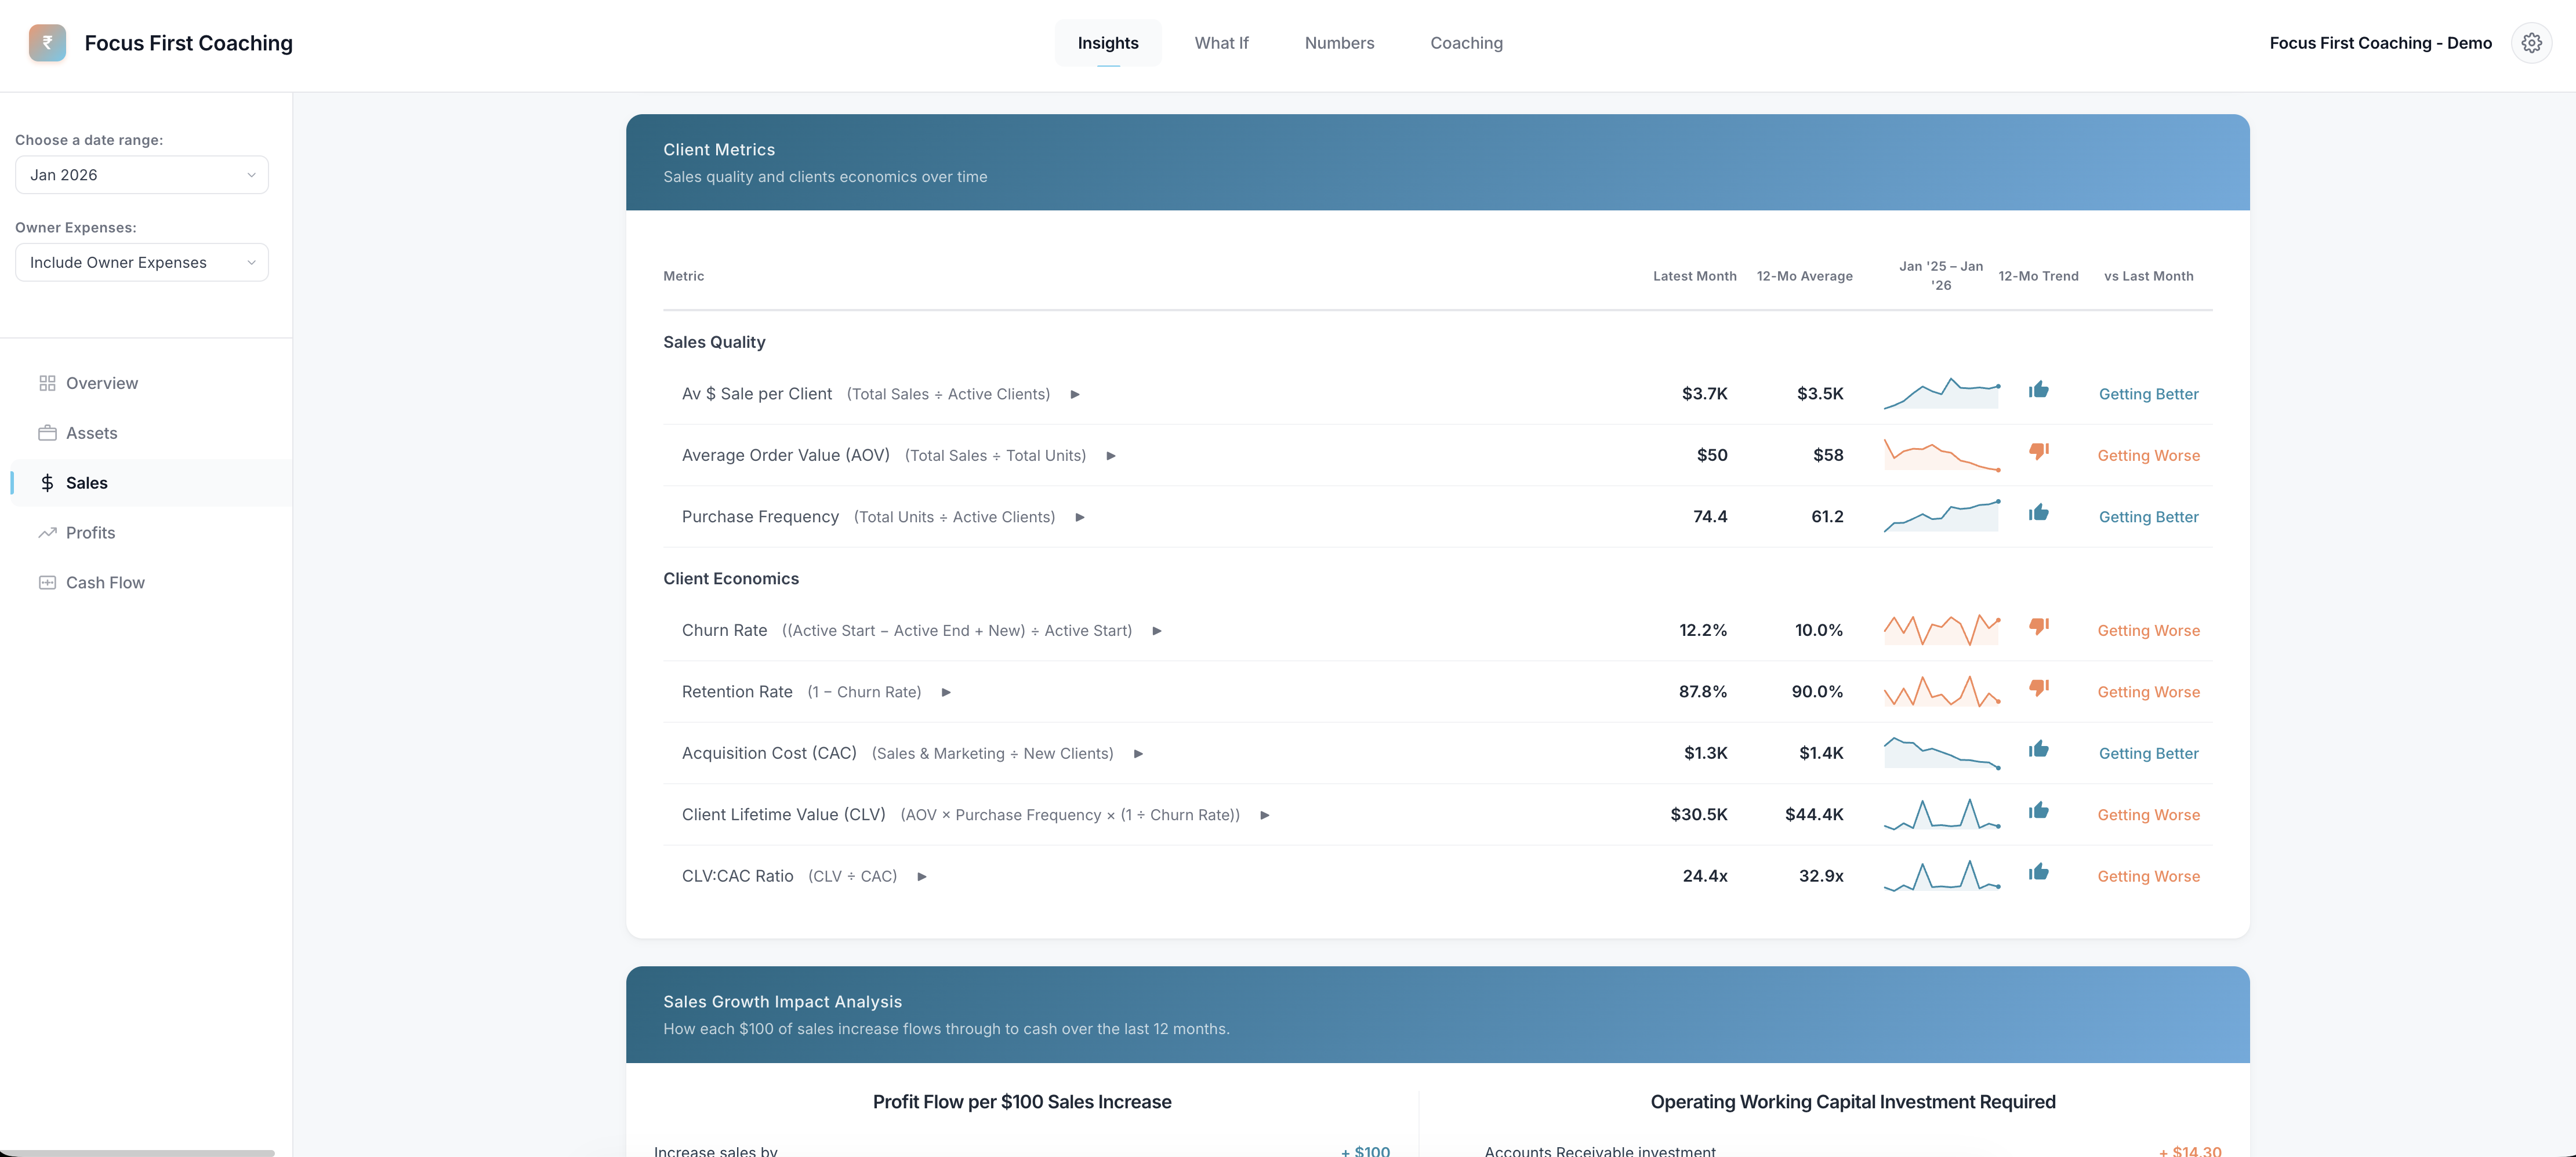
Task: Click the Sales dollar icon in sidebar
Action: coord(47,483)
